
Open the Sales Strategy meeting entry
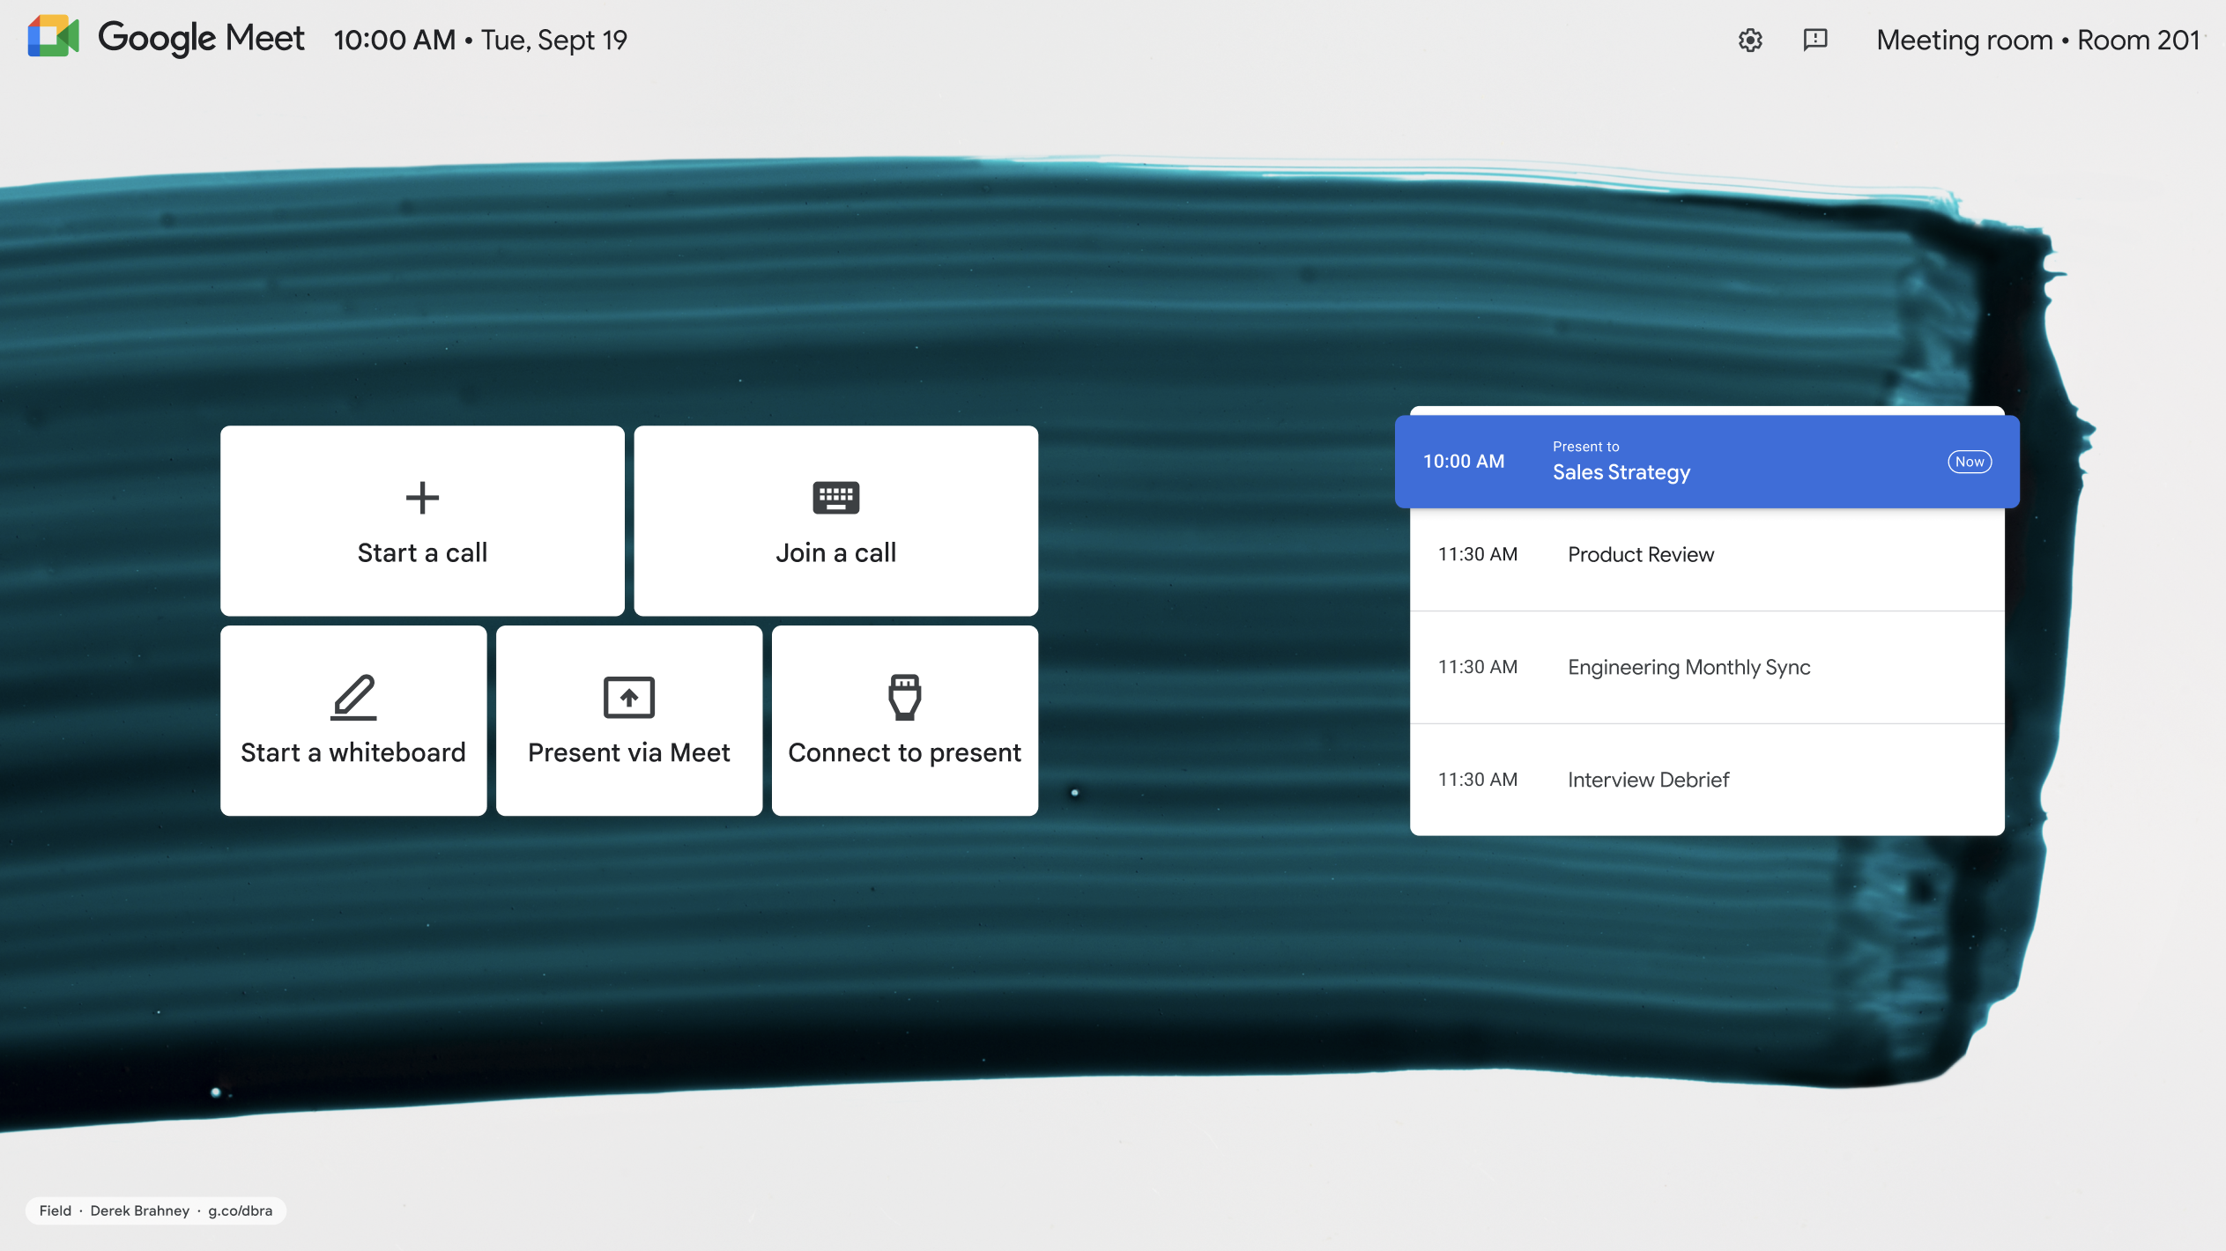[1621, 471]
